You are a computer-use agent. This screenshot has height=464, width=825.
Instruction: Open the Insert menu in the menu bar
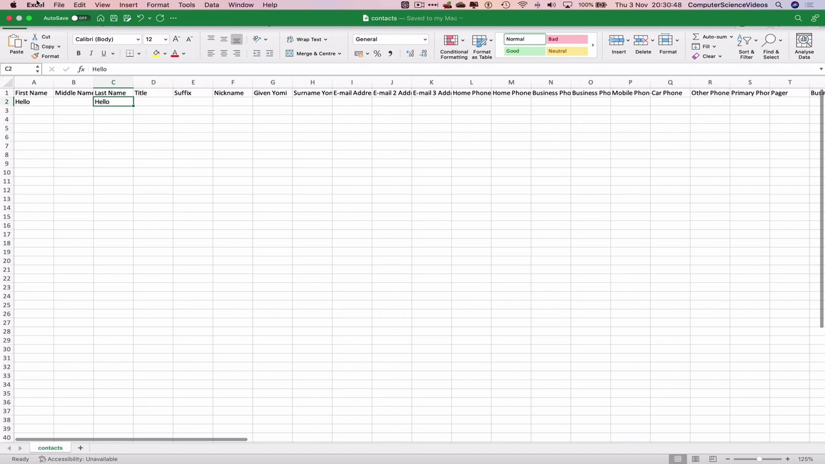(128, 5)
